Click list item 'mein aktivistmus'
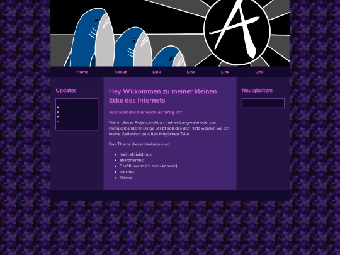Image resolution: width=340 pixels, height=255 pixels. click(135, 154)
